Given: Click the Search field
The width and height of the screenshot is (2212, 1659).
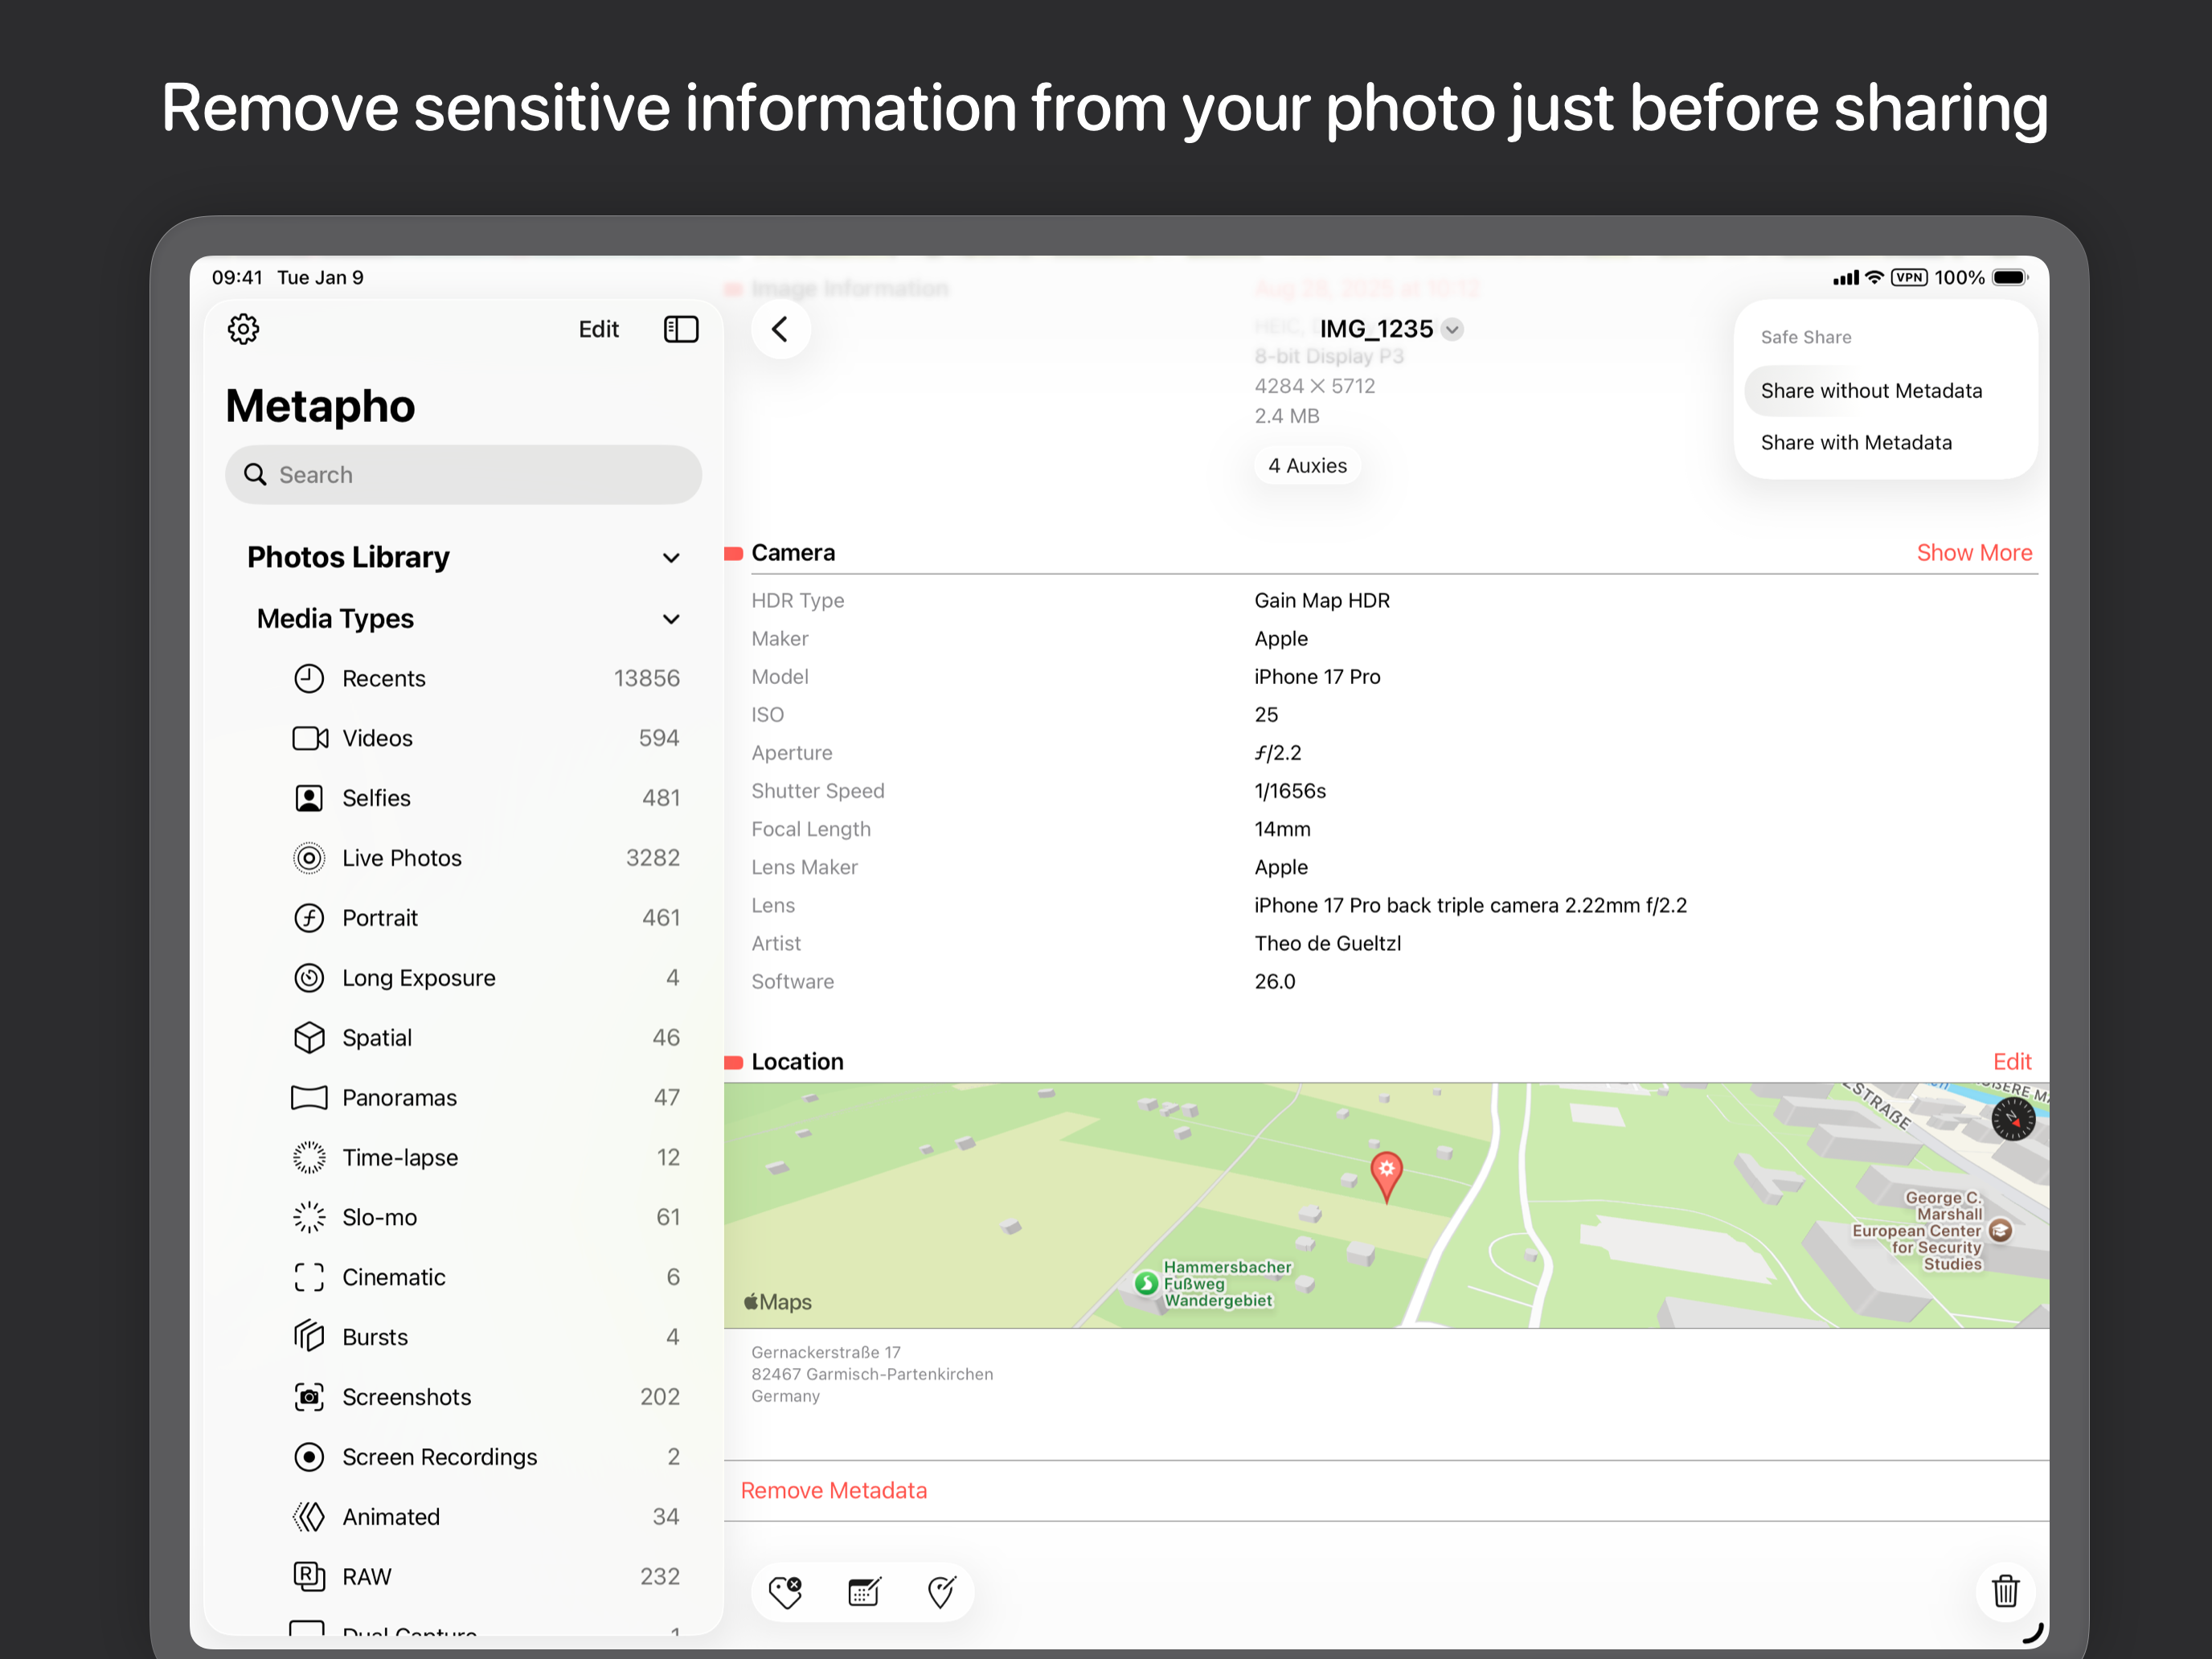Looking at the screenshot, I should [463, 475].
